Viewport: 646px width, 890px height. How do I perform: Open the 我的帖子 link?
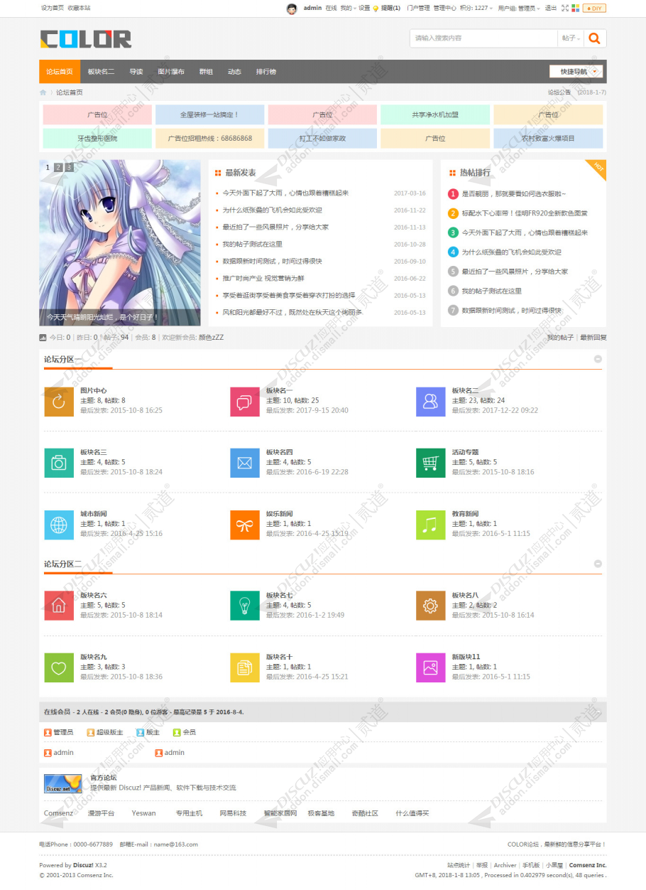(x=560, y=338)
